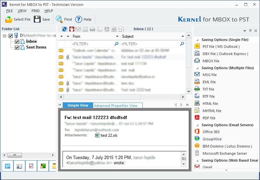
Task: Click the HTML file icon in saving options
Action: (x=197, y=103)
